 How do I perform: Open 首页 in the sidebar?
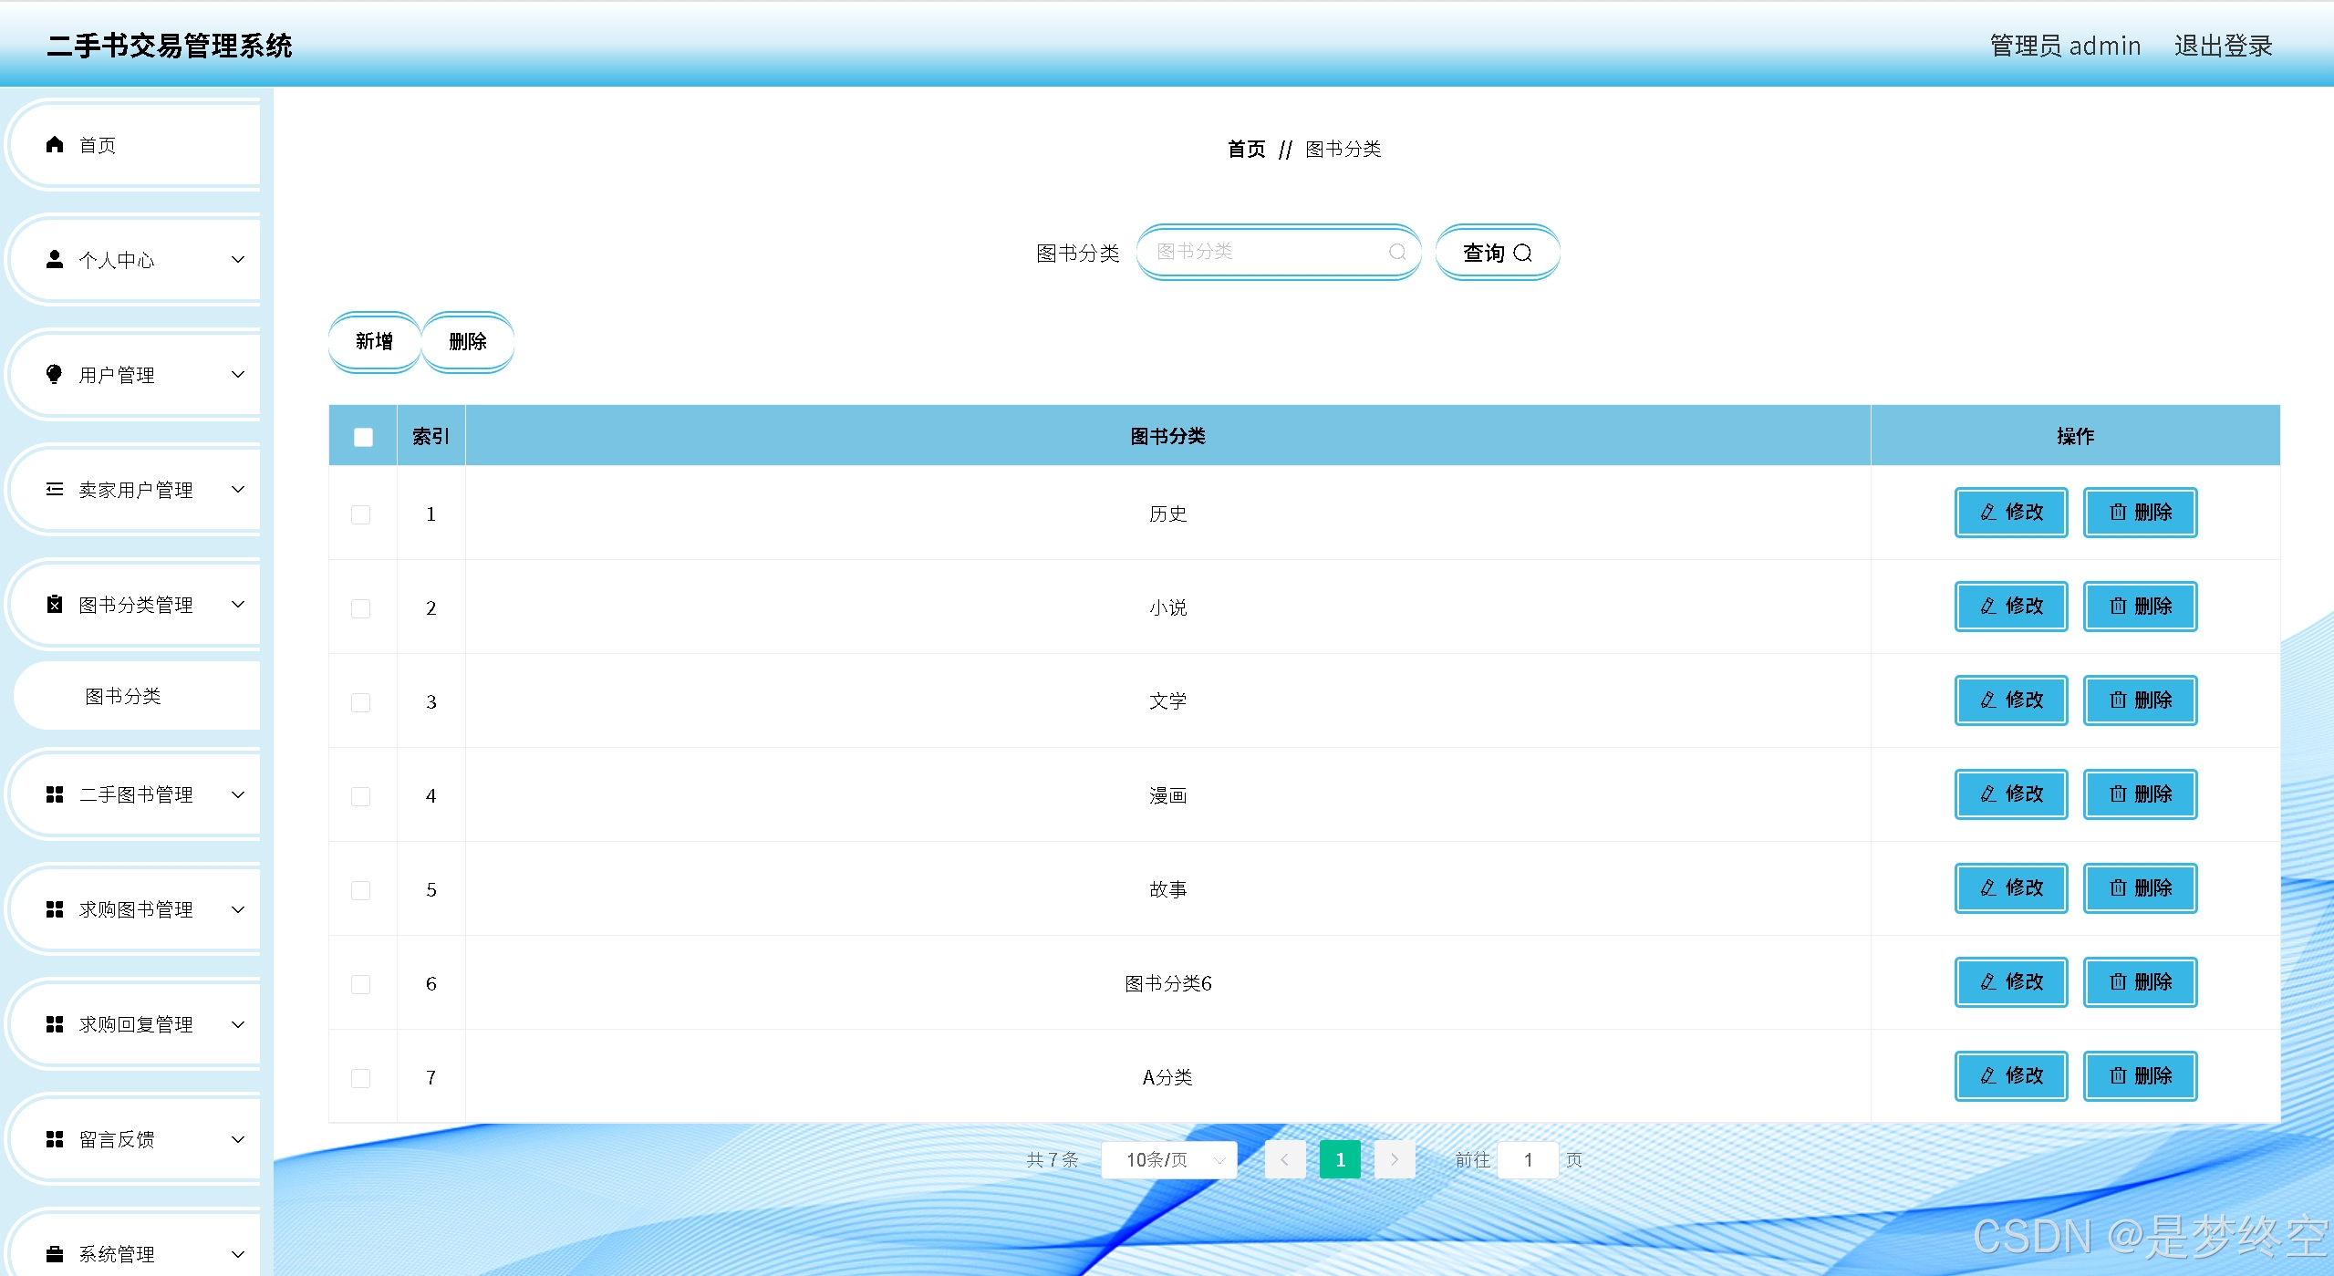point(135,145)
